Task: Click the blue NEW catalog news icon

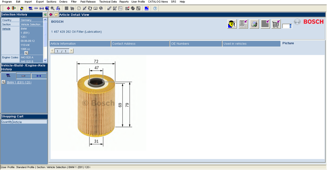Action: (147, 8)
